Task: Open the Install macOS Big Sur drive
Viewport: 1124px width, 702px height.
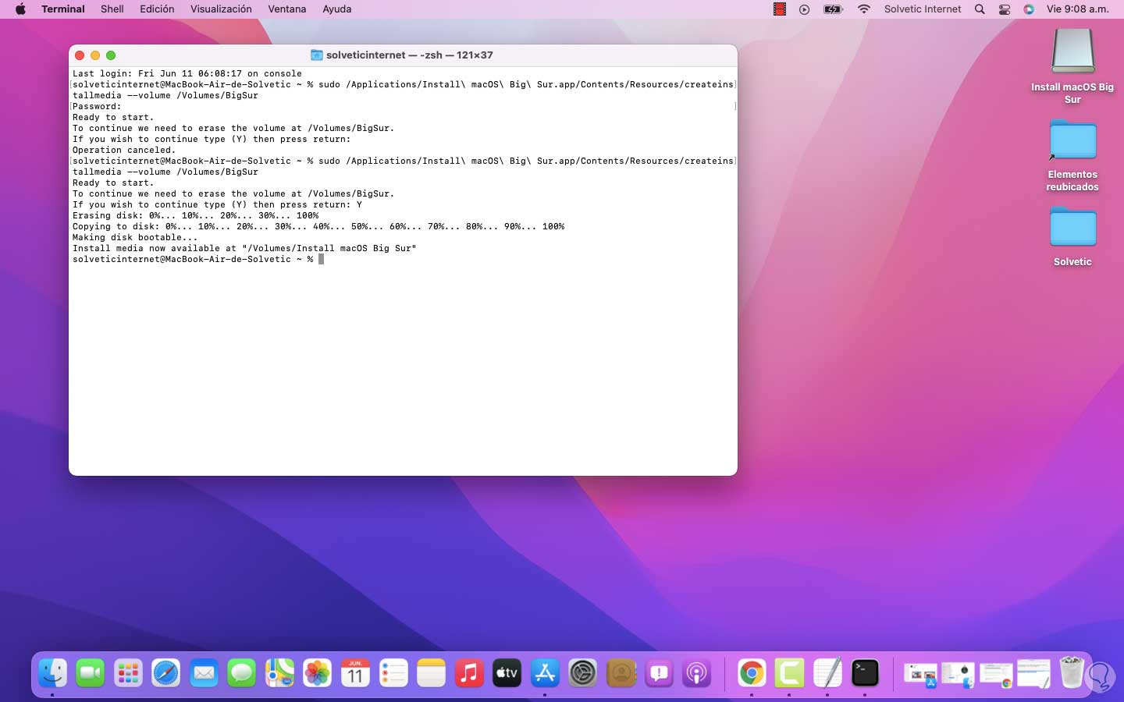Action: coord(1072,53)
